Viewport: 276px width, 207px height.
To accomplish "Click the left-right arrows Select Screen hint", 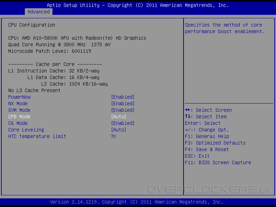I will tap(208, 110).
